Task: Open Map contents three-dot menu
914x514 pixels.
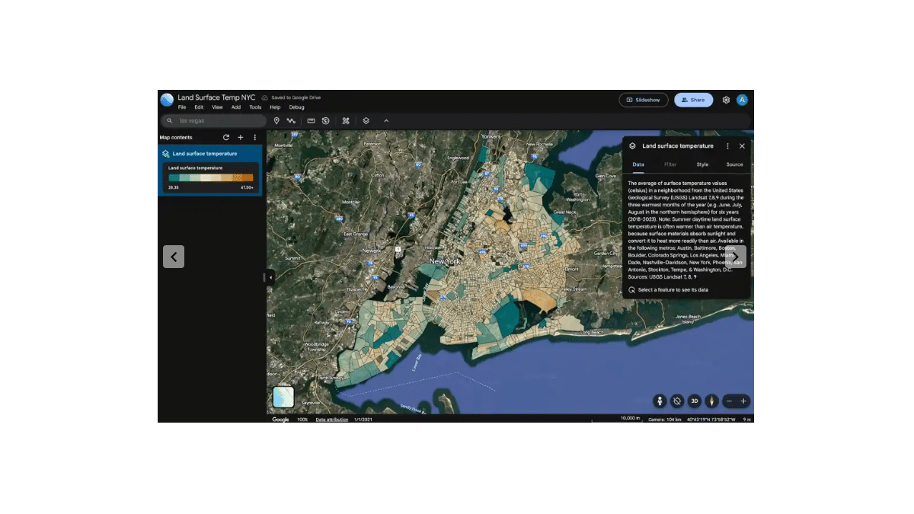Action: click(255, 138)
